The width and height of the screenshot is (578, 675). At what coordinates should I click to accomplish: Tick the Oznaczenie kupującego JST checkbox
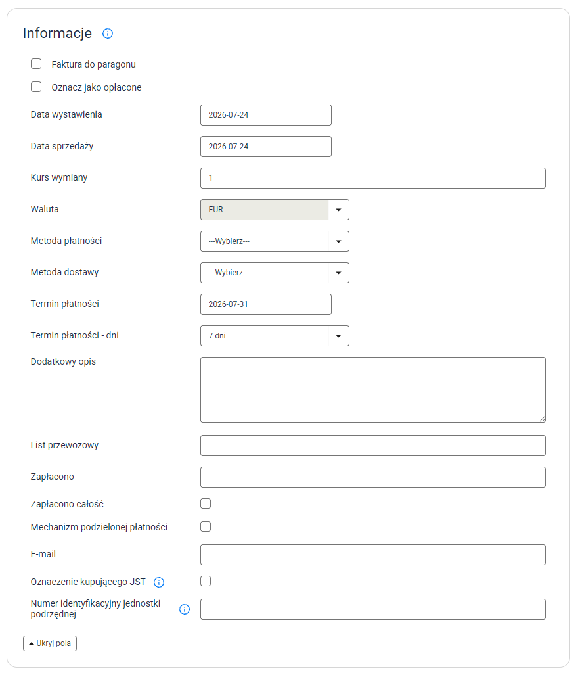pyautogui.click(x=206, y=581)
